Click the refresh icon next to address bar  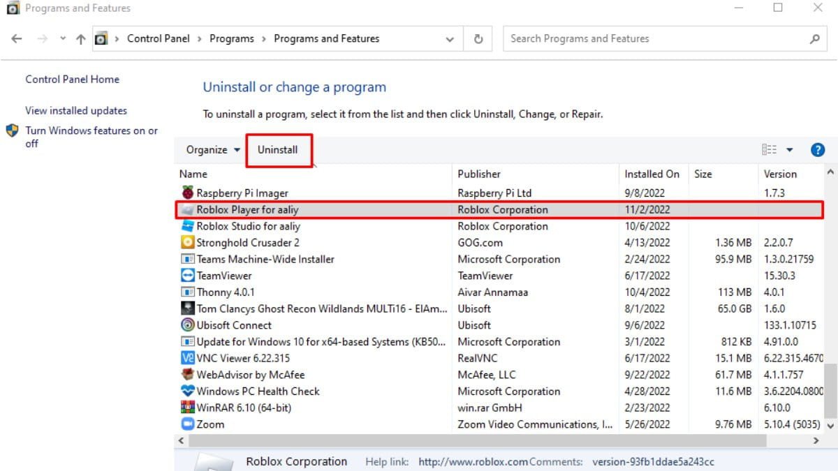(478, 39)
